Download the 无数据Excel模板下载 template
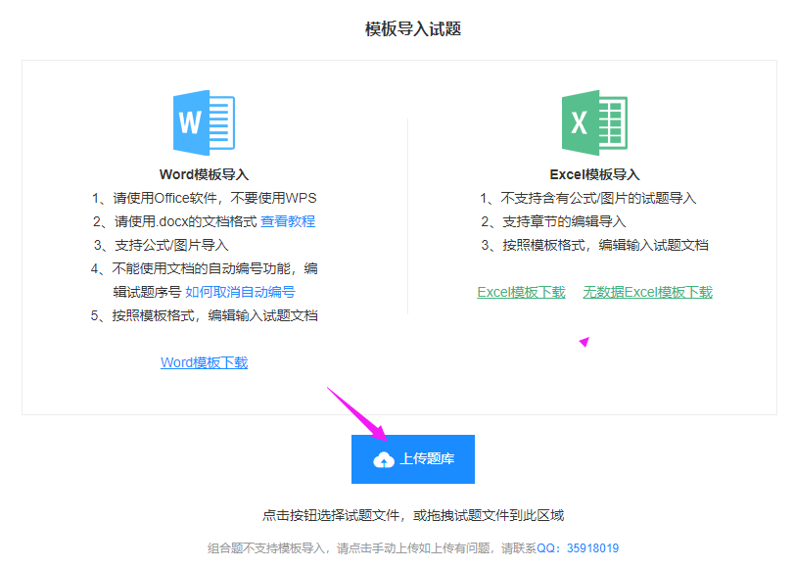The width and height of the screenshot is (795, 569). coord(648,292)
